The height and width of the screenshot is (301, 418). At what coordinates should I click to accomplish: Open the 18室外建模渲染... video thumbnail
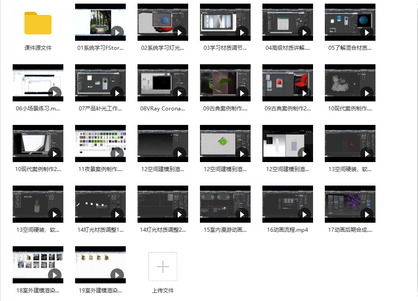coord(38,264)
